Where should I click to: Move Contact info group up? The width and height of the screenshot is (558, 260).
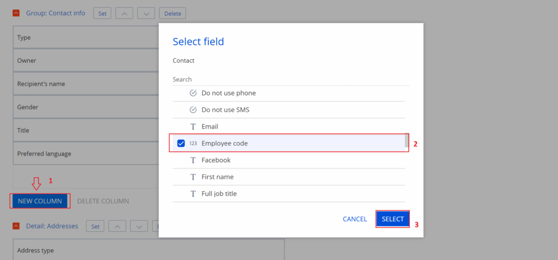click(x=124, y=13)
